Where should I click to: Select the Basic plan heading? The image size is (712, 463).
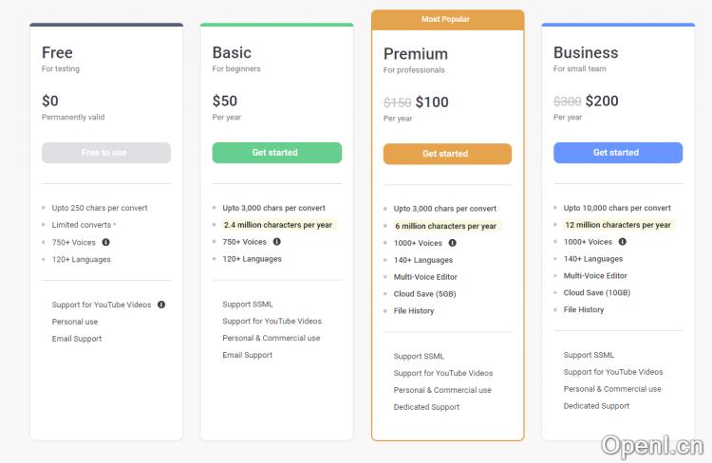pyautogui.click(x=232, y=52)
